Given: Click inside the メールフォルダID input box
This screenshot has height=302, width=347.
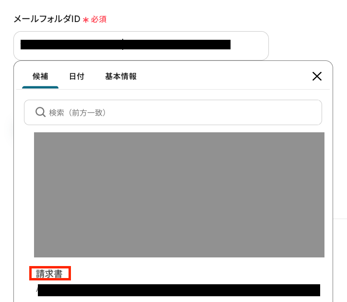Looking at the screenshot, I should coord(141,46).
